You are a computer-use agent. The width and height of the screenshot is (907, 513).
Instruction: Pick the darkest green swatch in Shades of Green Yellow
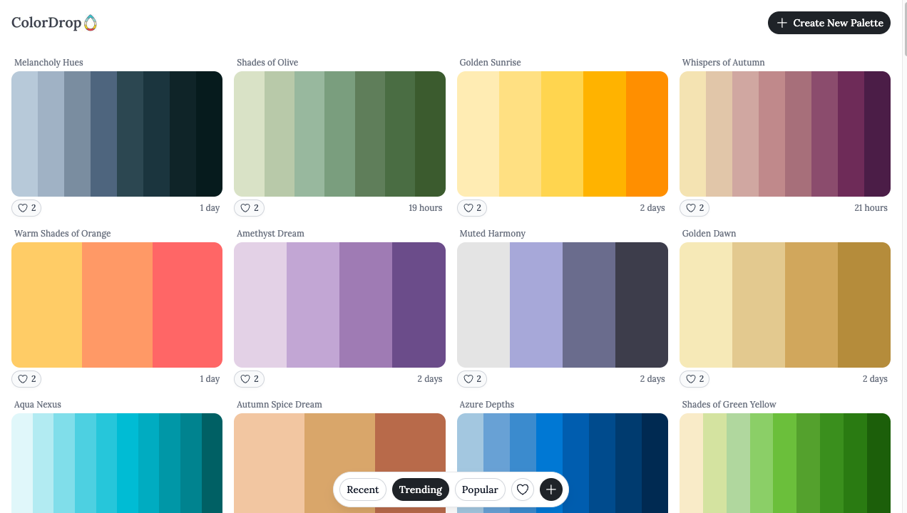878,463
